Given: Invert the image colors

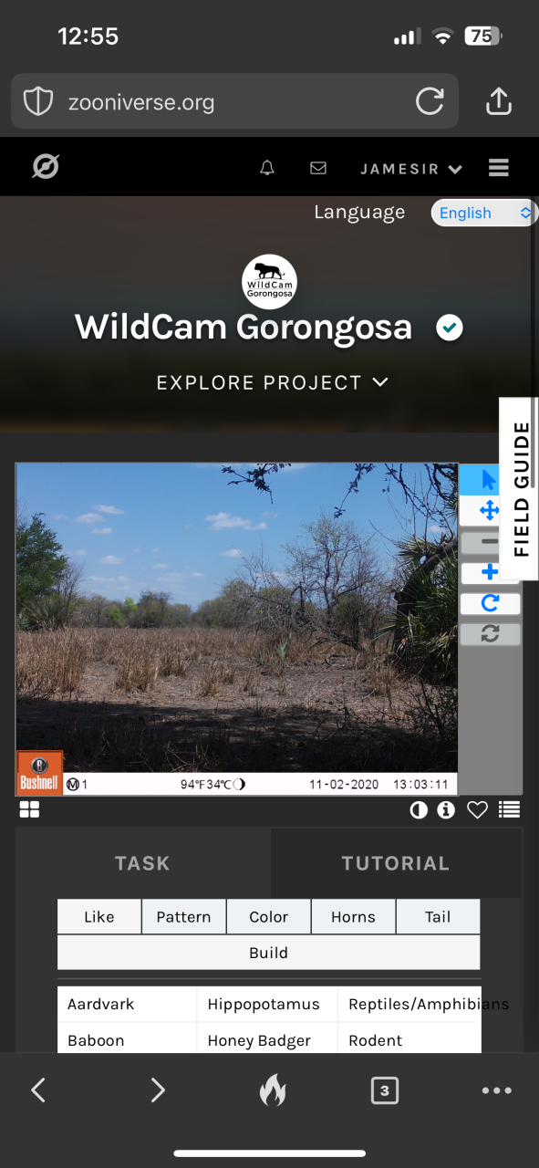Looking at the screenshot, I should [x=419, y=809].
